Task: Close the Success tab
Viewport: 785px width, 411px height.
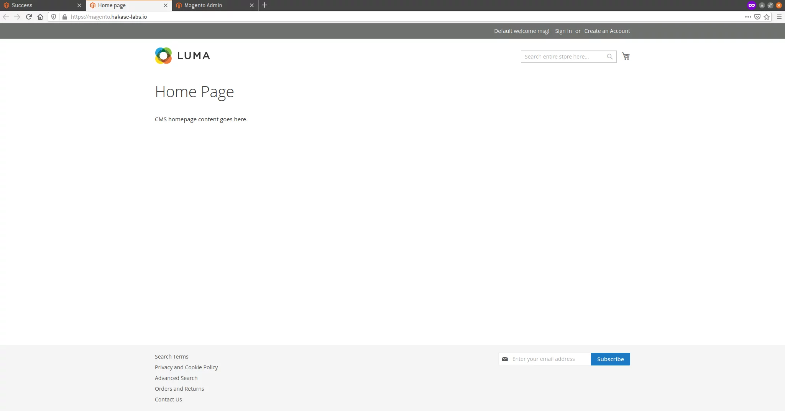Action: [x=79, y=5]
